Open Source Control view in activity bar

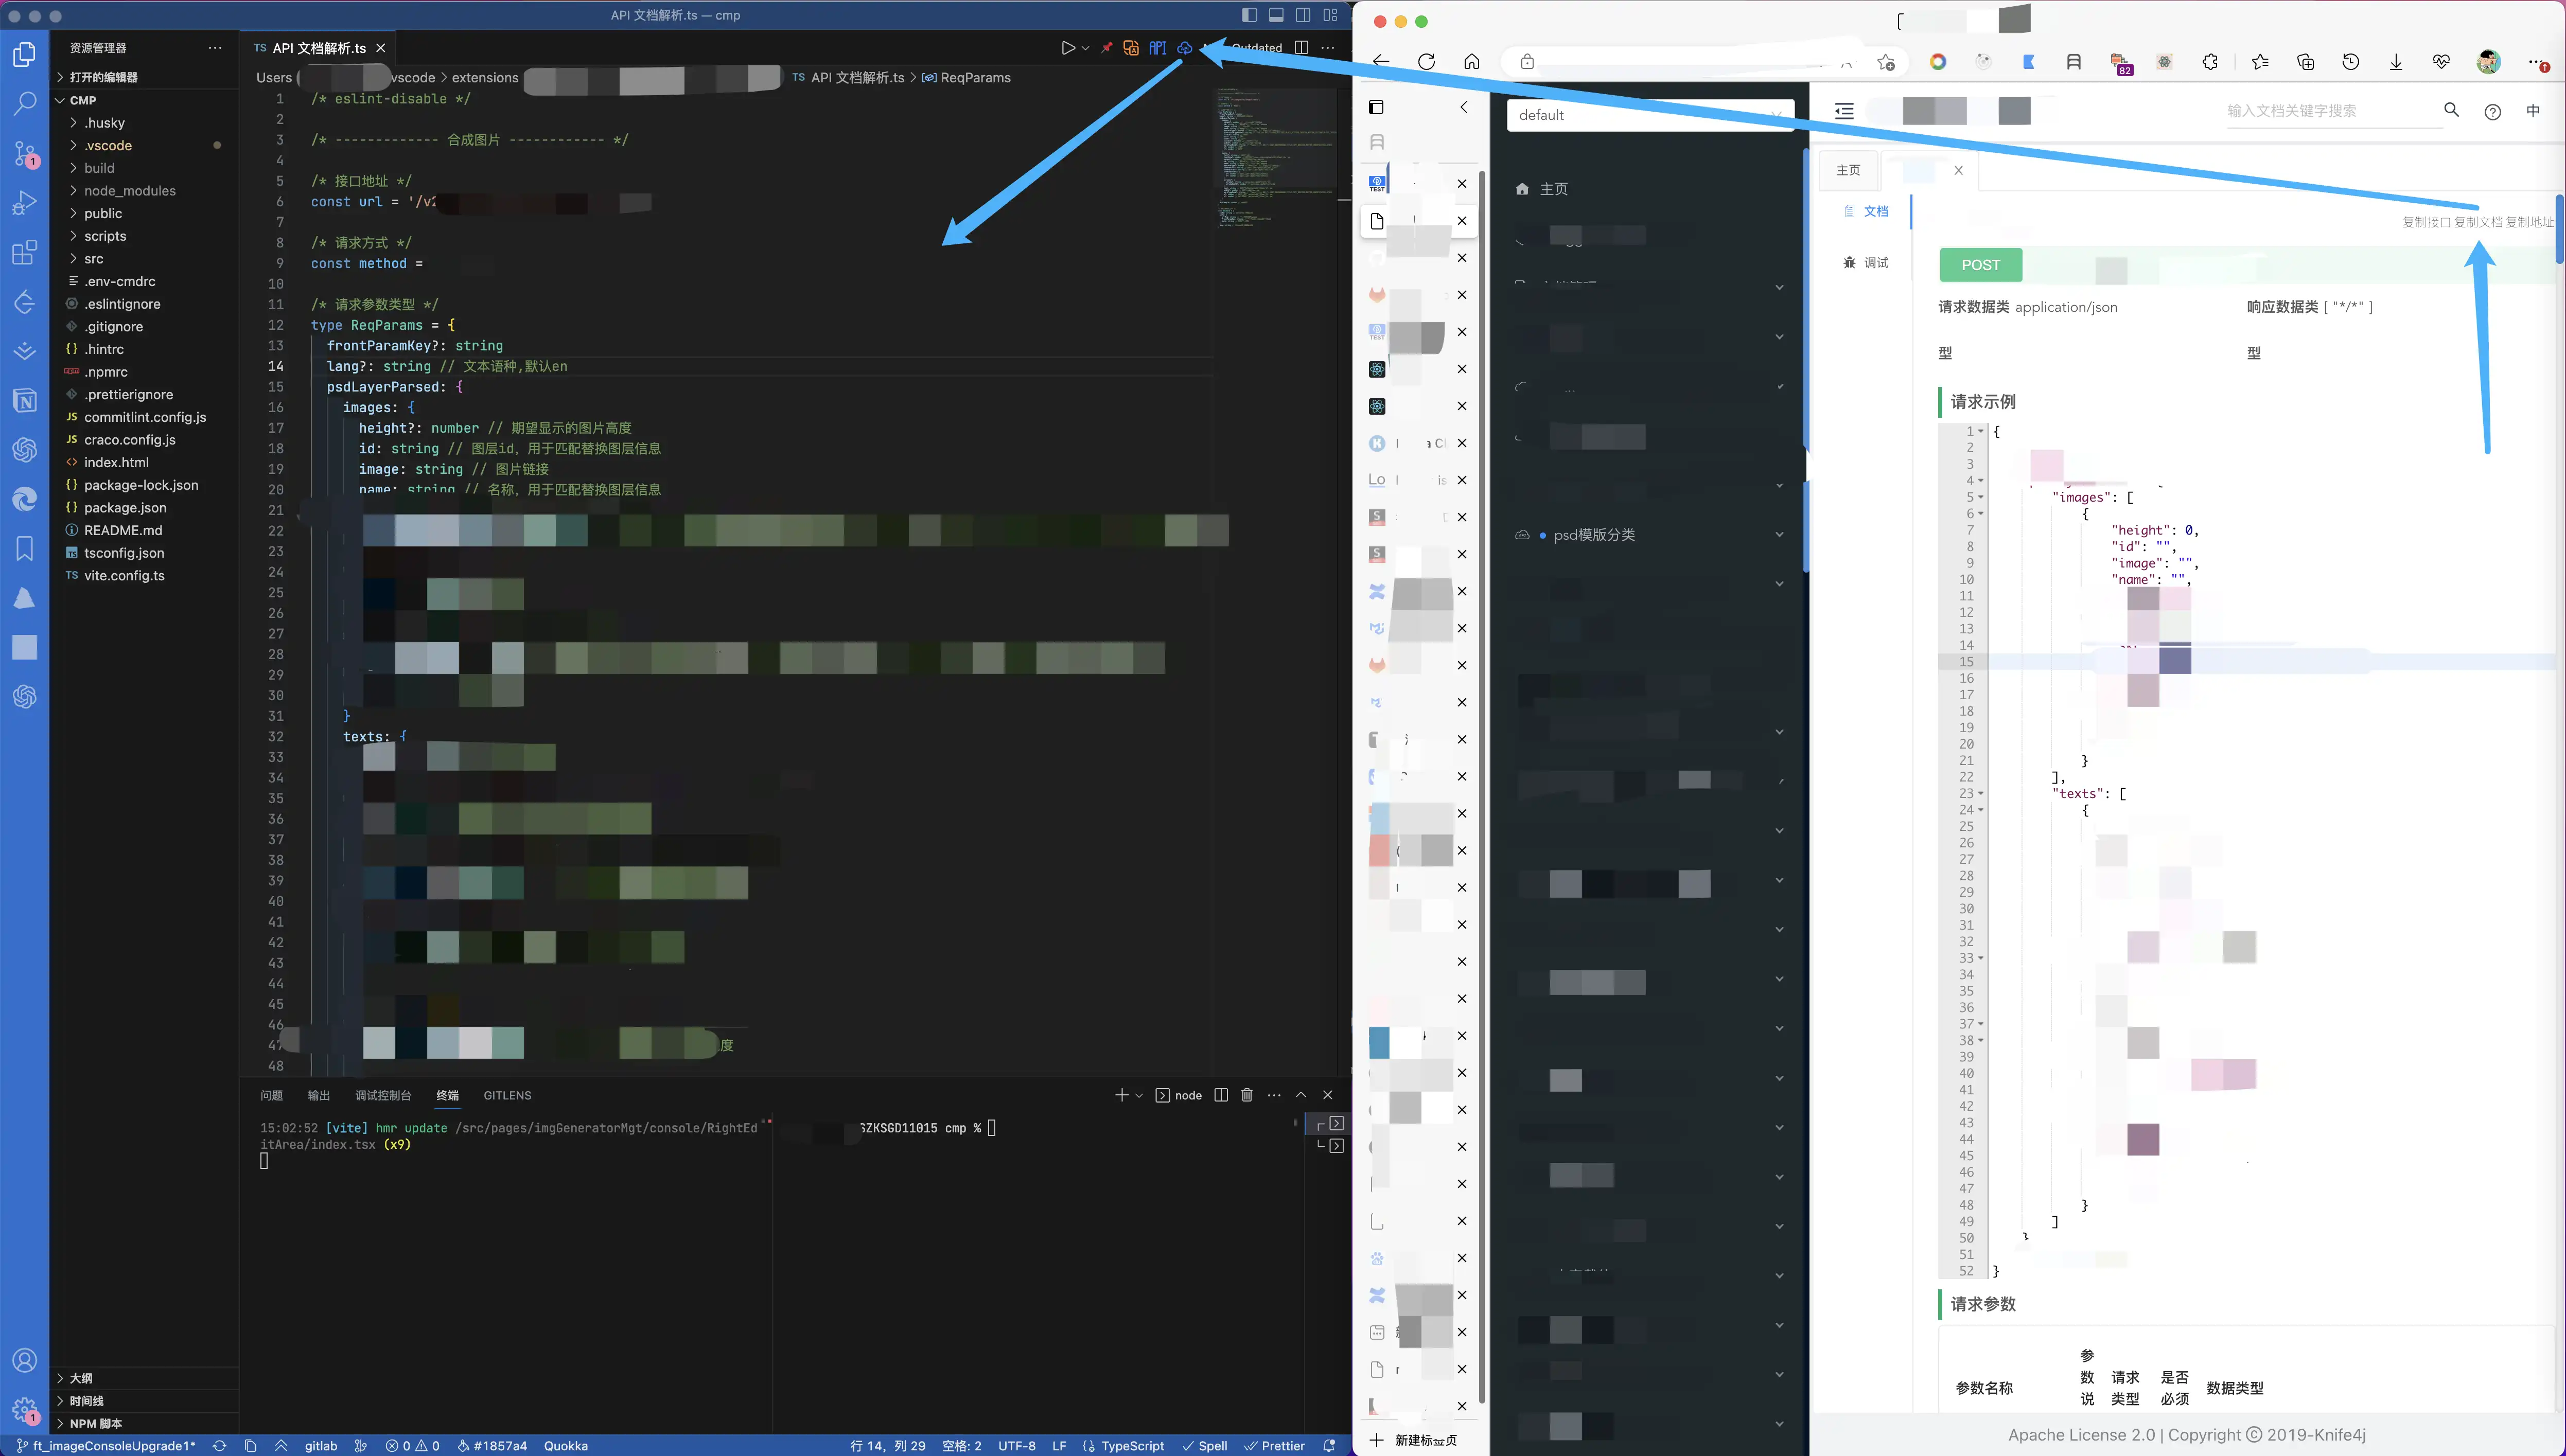click(x=24, y=153)
